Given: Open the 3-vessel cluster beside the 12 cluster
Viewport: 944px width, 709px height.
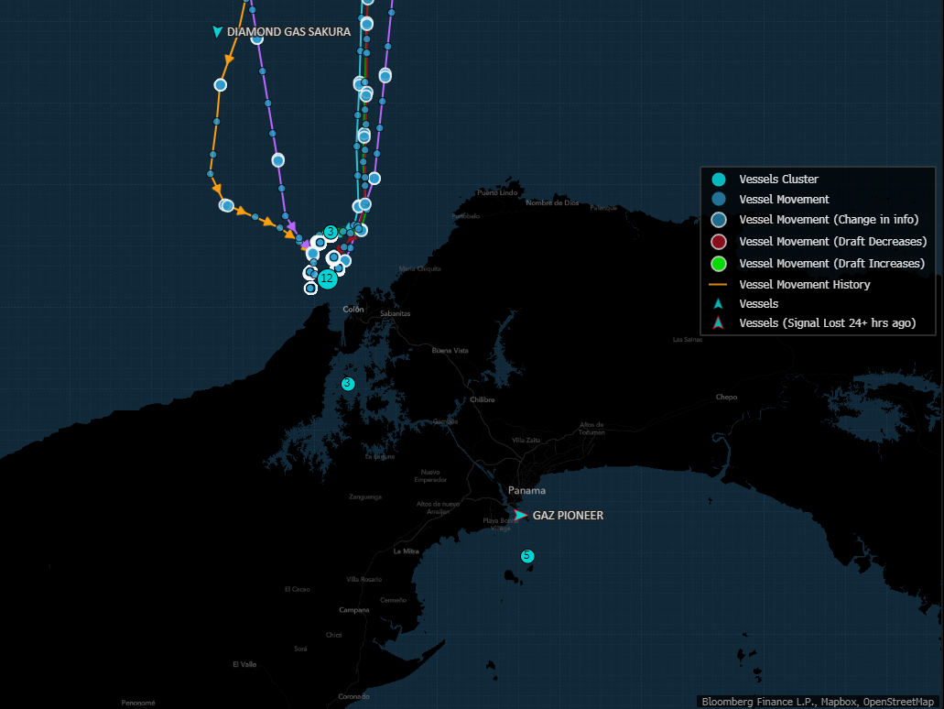Looking at the screenshot, I should [x=330, y=232].
